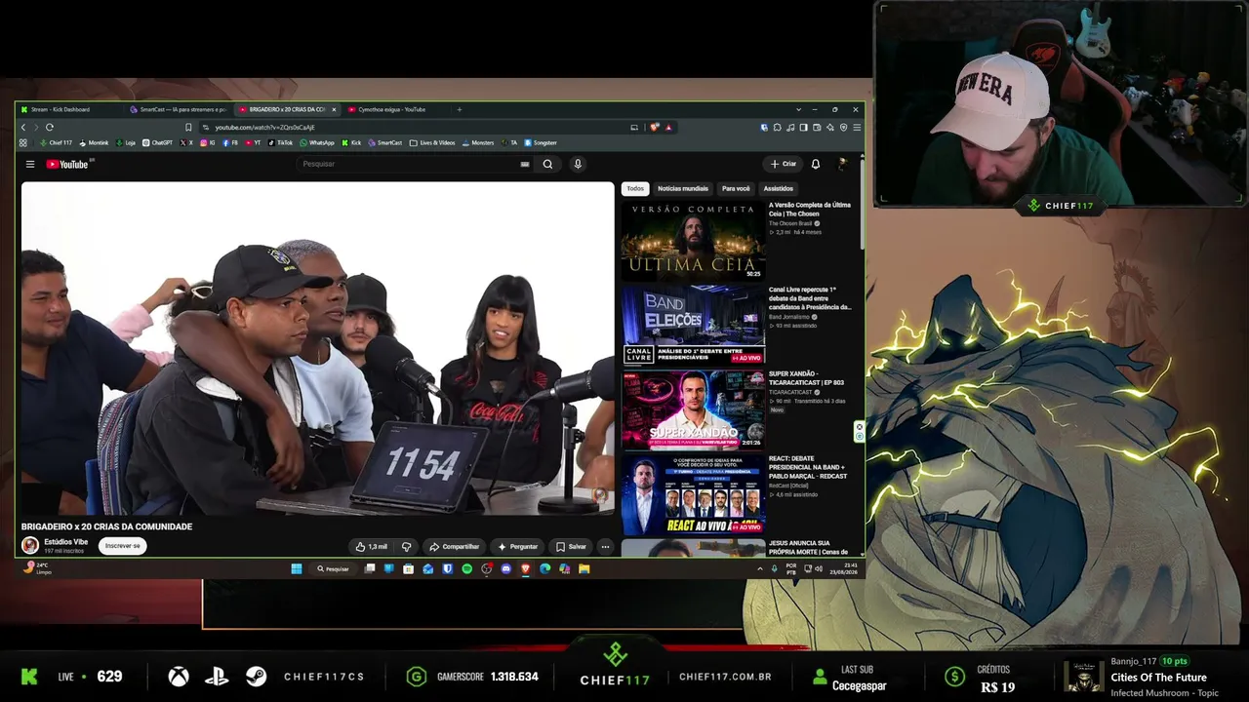Image resolution: width=1249 pixels, height=702 pixels.
Task: Toggle the browser sidebar panel icon
Action: [x=803, y=127]
